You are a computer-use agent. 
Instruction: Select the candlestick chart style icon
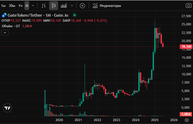tap(54, 6)
